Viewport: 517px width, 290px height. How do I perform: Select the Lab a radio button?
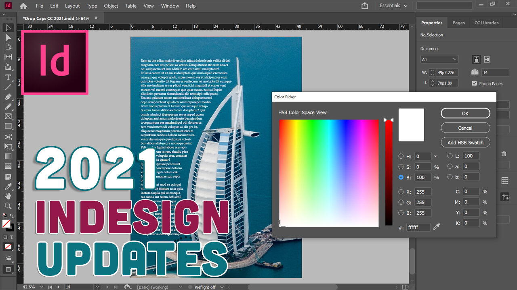(x=450, y=166)
